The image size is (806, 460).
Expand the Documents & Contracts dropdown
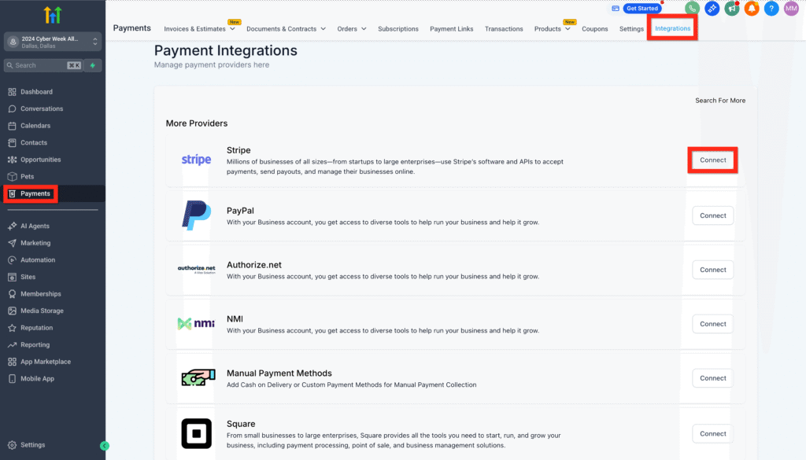(286, 29)
